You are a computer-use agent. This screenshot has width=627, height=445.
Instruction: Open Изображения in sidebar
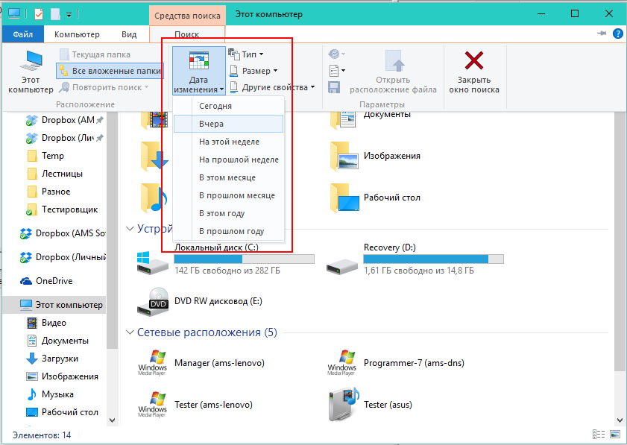click(63, 376)
